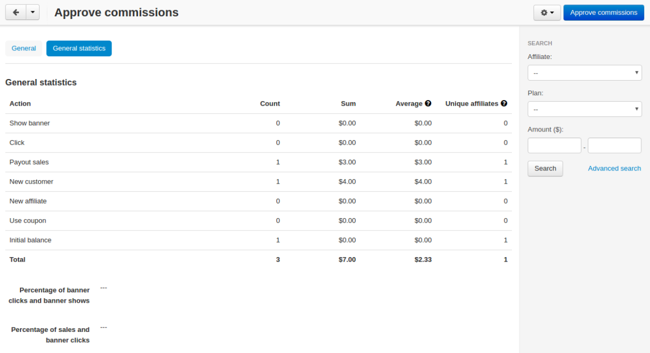Open the Plan dropdown
Viewport: 650px width, 353px height.
(584, 109)
